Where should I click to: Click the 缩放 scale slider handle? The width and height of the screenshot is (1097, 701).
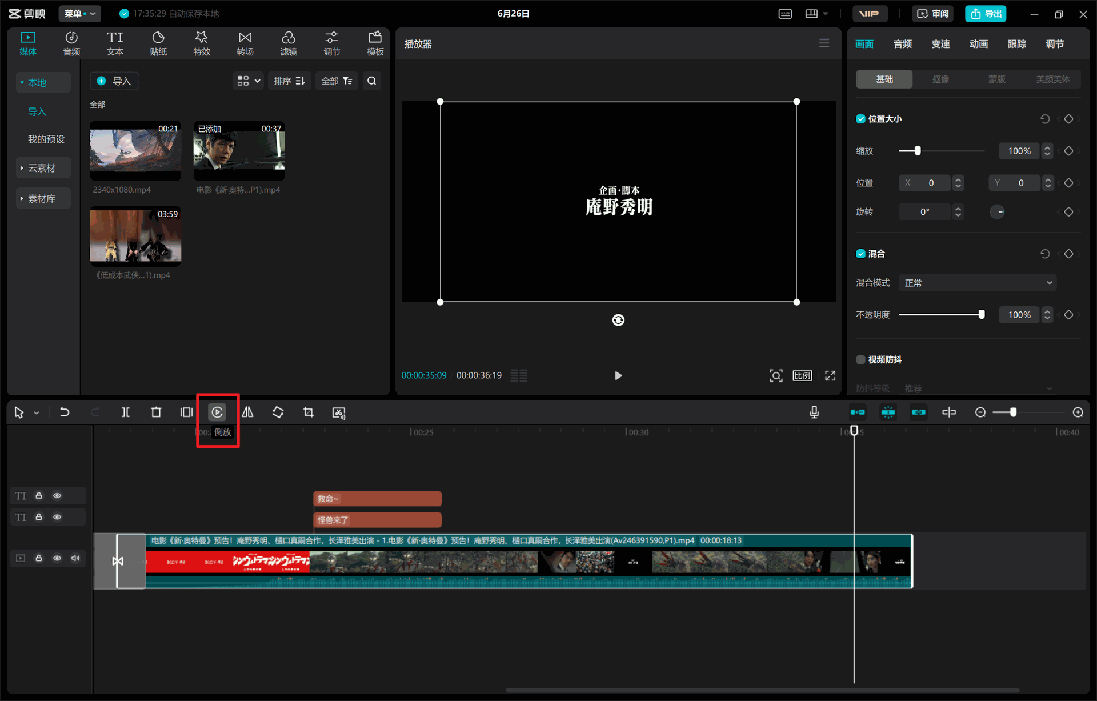point(918,151)
